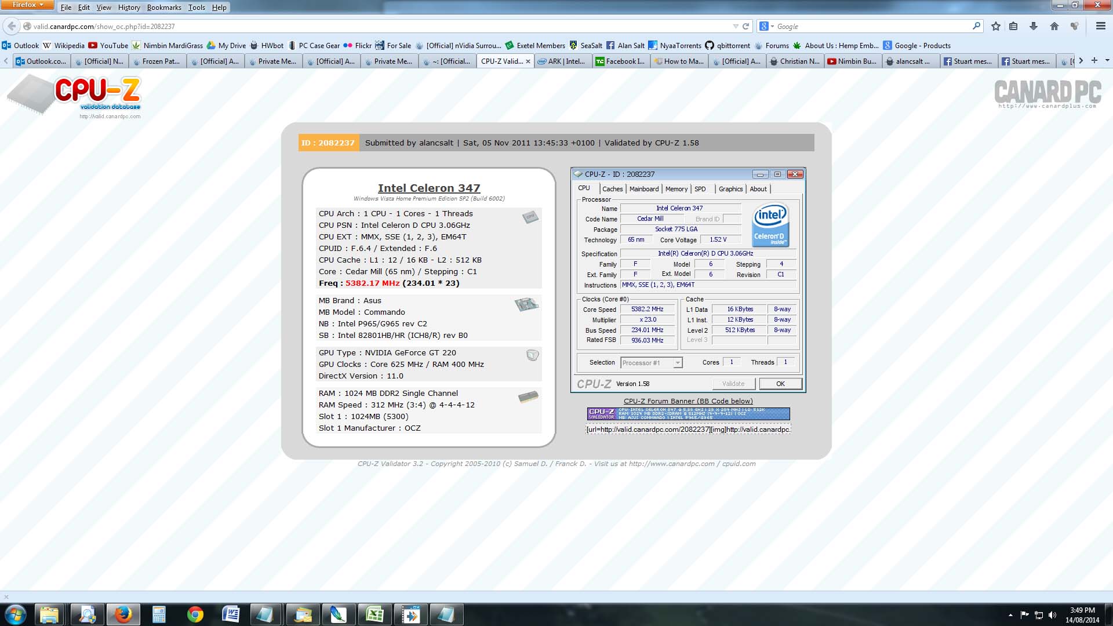Viewport: 1113px width, 626px height.
Task: Open a new tab with plus icon
Action: [x=1094, y=60]
